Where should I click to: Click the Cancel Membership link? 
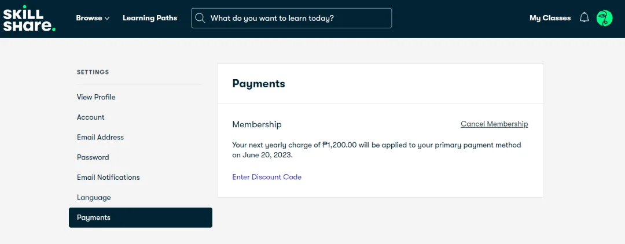coord(494,124)
